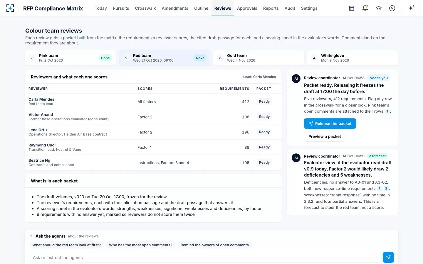Open citation 1 in Packet ready message

pyautogui.click(x=387, y=111)
